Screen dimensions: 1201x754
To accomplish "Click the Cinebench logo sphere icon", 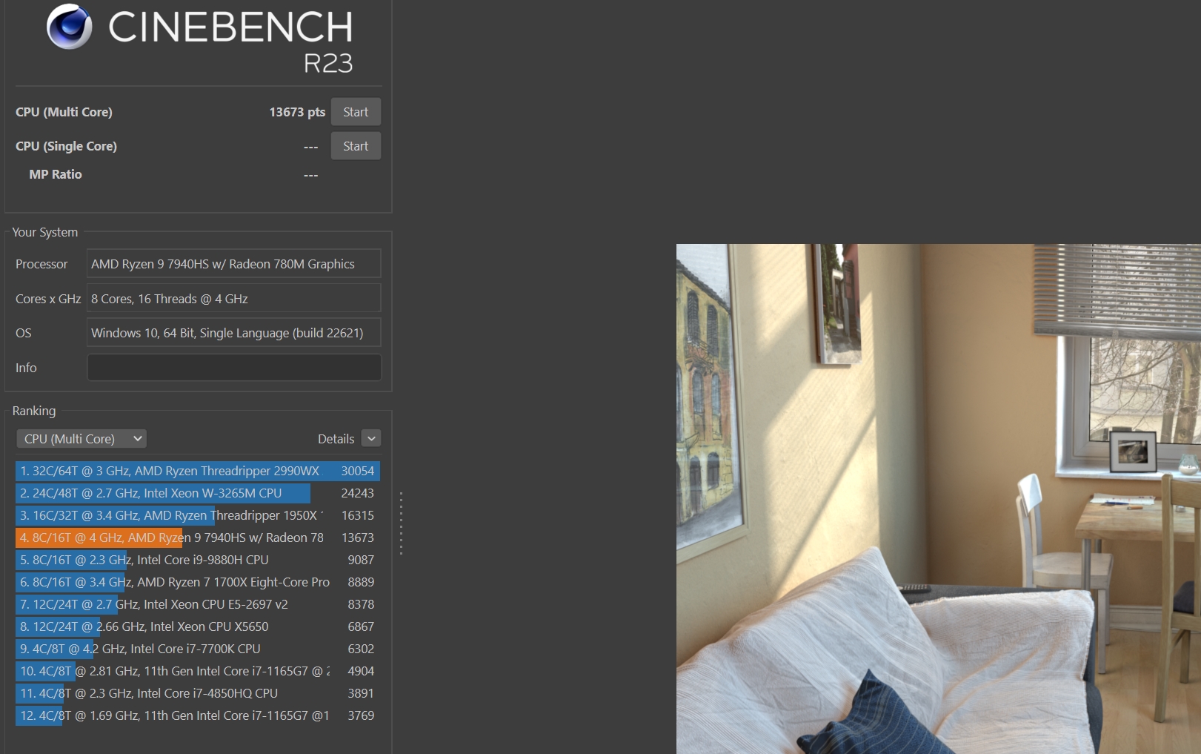I will (x=70, y=27).
